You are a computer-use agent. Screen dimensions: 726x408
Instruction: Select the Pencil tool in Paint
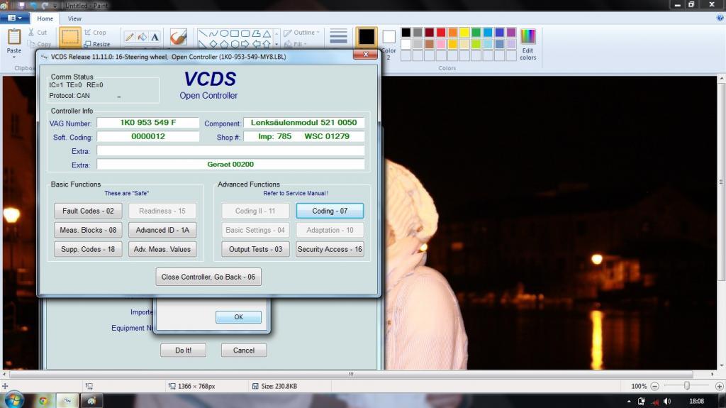(130, 37)
